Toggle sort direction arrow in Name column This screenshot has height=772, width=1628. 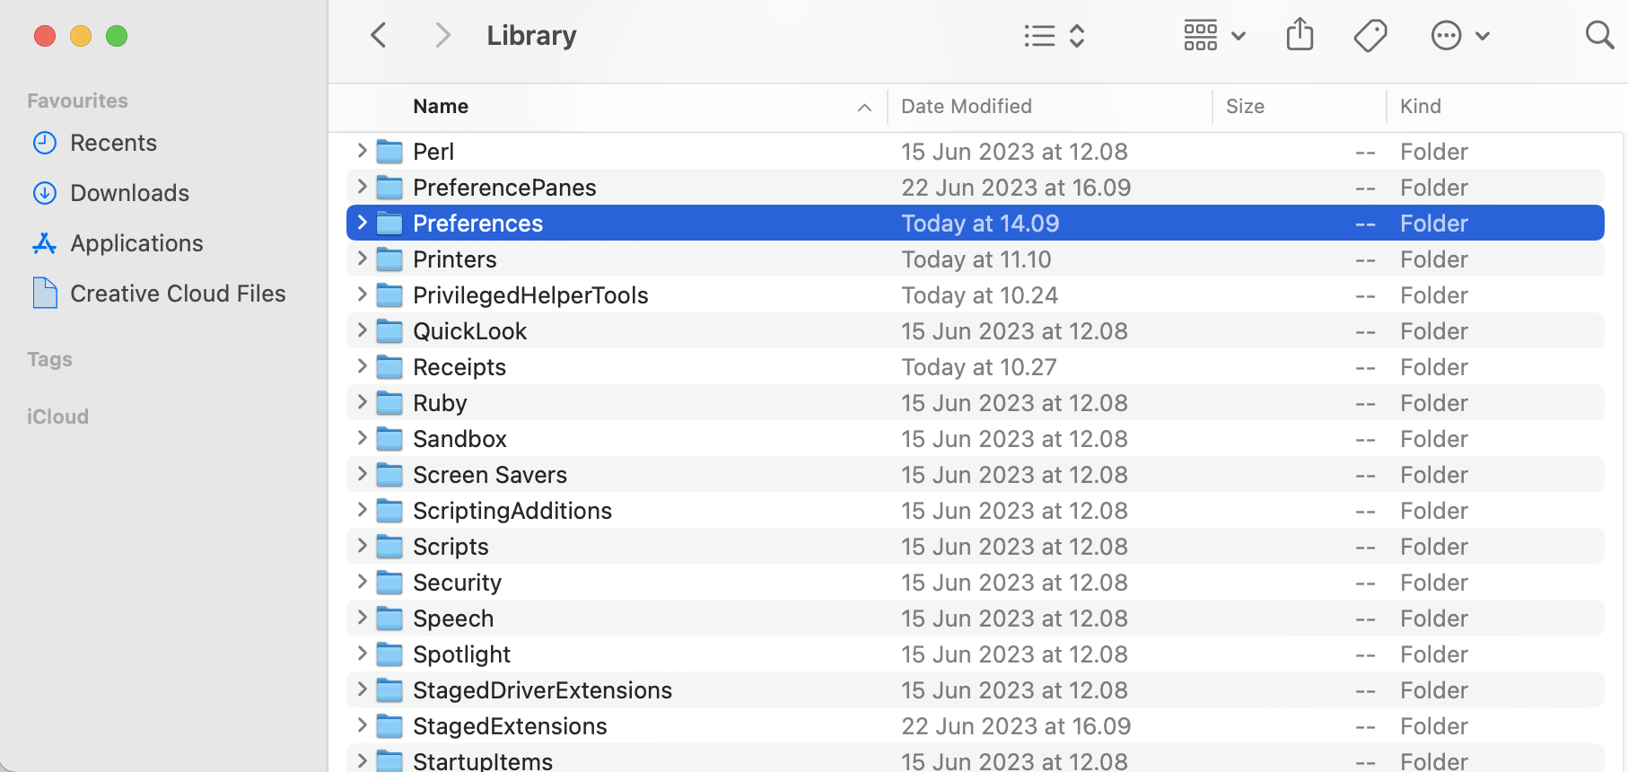[864, 108]
